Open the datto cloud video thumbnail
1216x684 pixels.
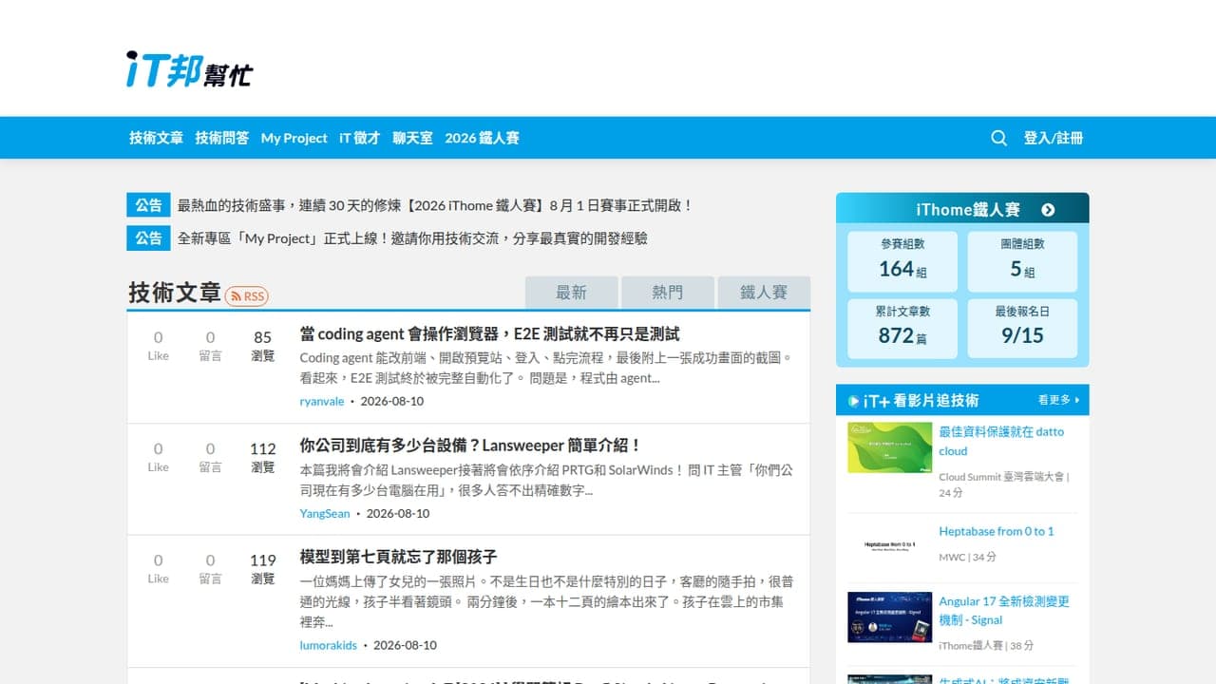click(x=890, y=447)
